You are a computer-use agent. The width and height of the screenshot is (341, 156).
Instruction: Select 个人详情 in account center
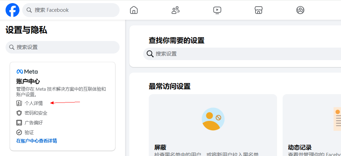click(x=34, y=103)
